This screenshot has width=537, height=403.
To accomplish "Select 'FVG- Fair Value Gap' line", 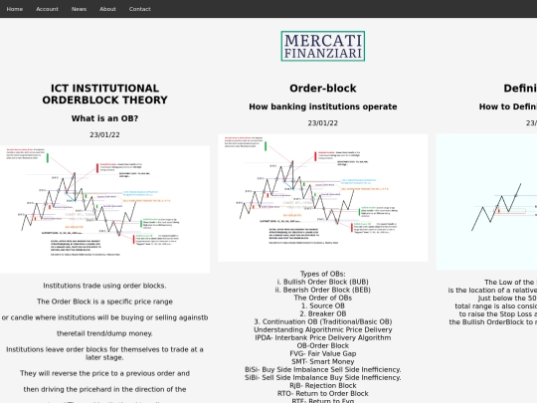I will pyautogui.click(x=323, y=353).
